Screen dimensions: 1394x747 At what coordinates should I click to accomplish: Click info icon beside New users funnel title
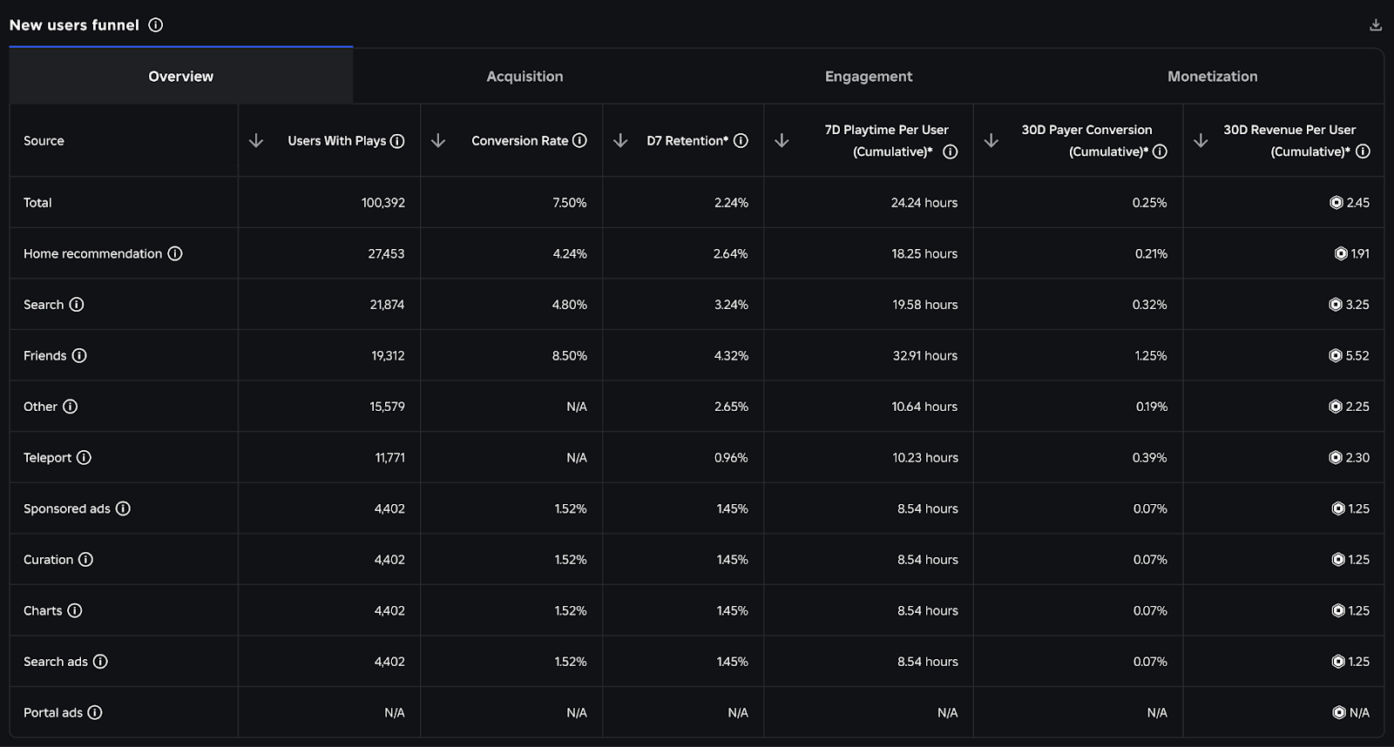click(x=156, y=25)
